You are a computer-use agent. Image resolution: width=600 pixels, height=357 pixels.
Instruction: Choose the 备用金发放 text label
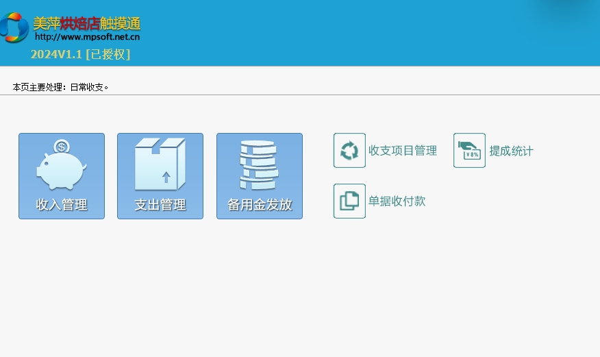[x=259, y=205]
